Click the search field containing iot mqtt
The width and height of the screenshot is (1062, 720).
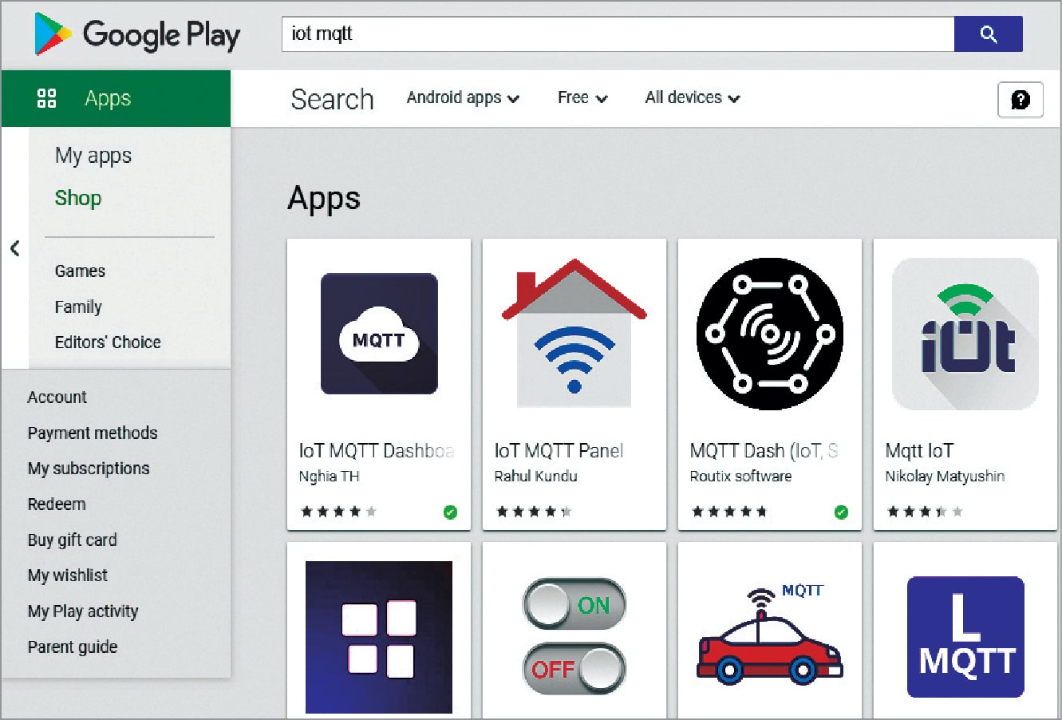(x=617, y=34)
